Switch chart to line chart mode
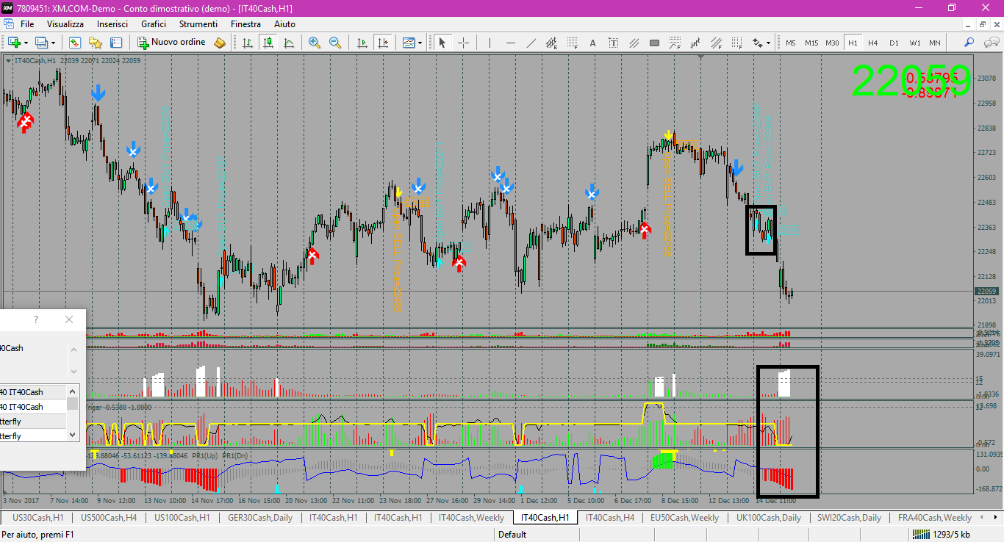This screenshot has width=1004, height=542. point(289,43)
